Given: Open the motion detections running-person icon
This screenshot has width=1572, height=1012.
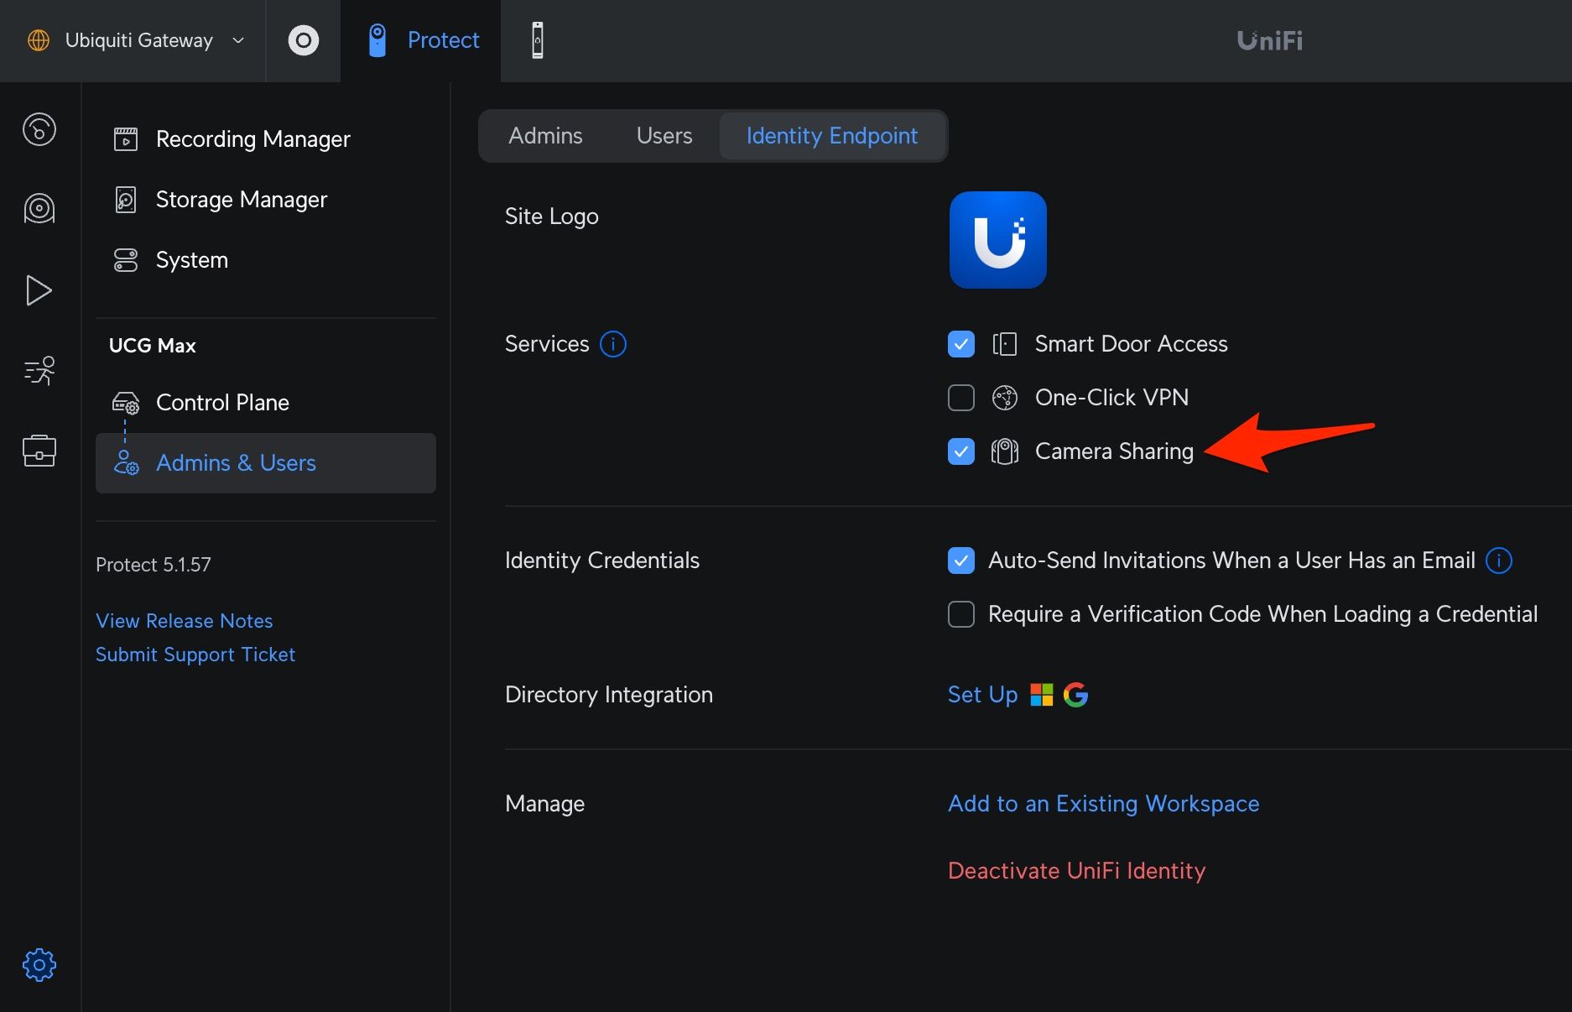Looking at the screenshot, I should tap(39, 370).
